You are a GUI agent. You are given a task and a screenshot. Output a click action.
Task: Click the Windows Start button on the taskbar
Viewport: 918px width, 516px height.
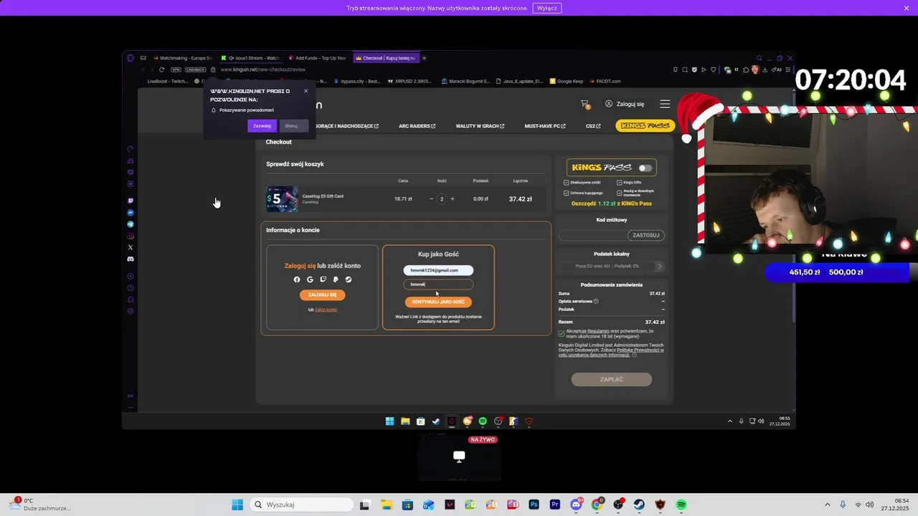[x=237, y=505]
